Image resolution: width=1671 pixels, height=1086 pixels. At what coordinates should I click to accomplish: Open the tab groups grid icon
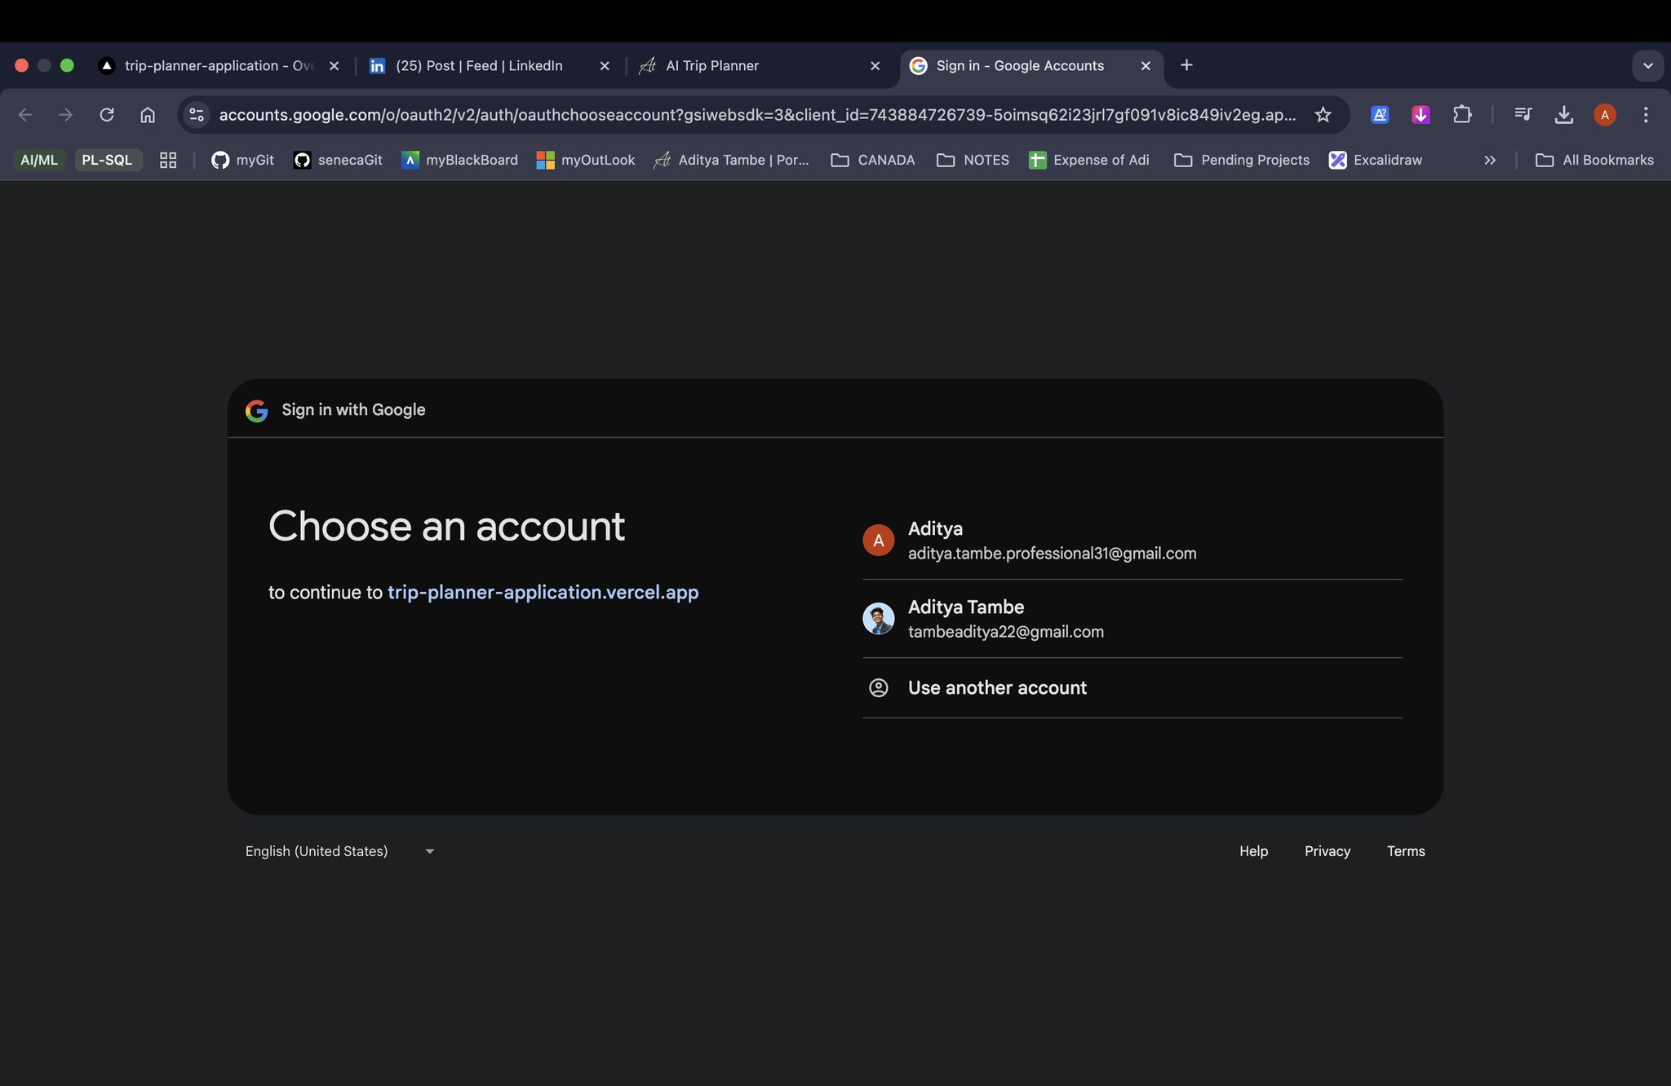click(168, 161)
